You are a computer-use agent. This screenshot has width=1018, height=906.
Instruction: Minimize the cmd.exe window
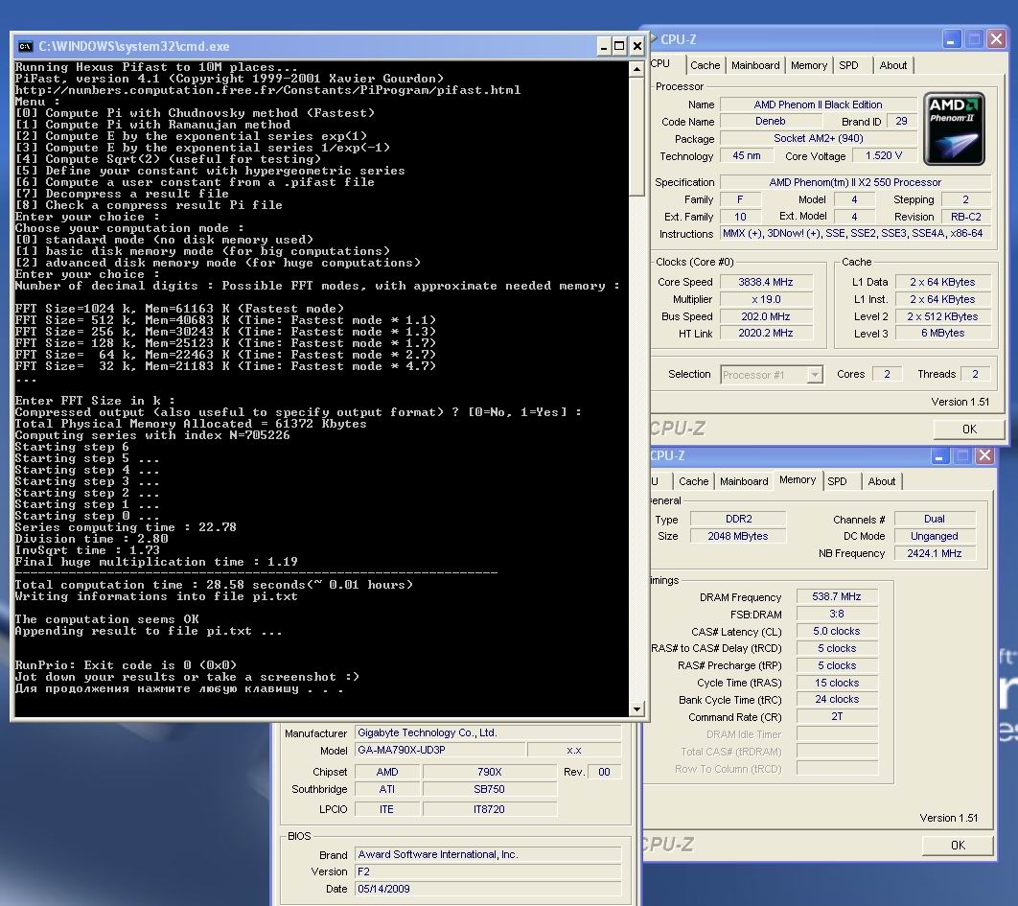[603, 46]
